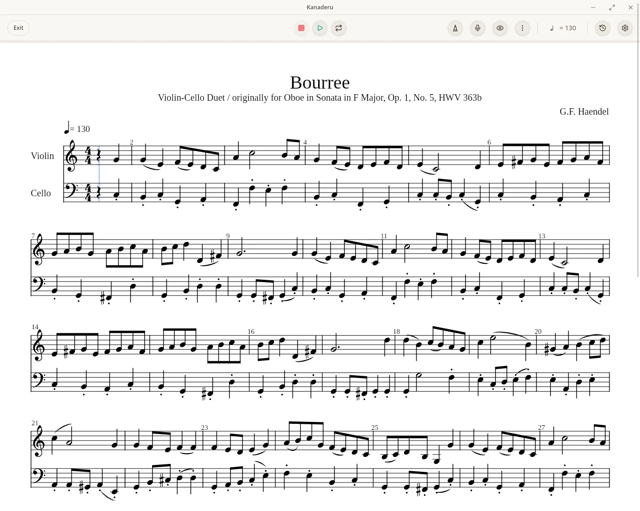Viewport: 640px width, 511px height.
Task: Stop playback with the red stop button
Action: (301, 28)
